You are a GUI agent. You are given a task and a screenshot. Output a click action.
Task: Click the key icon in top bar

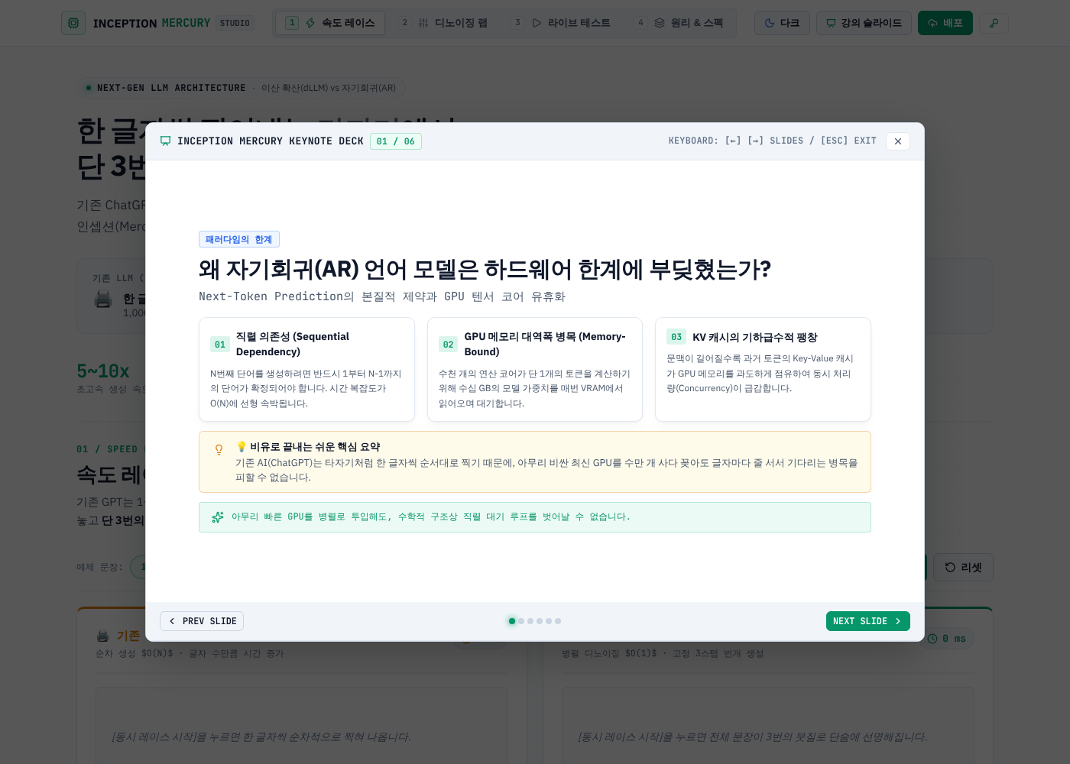(x=994, y=23)
